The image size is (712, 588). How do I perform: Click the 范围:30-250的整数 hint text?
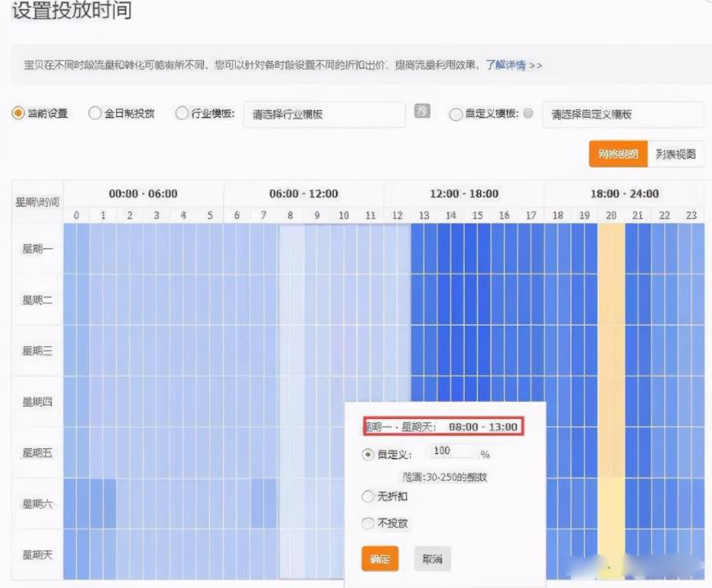pyautogui.click(x=444, y=477)
